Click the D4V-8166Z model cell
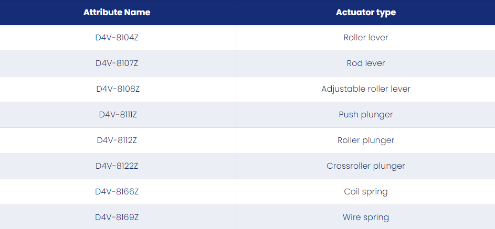This screenshot has width=495, height=229. pyautogui.click(x=117, y=191)
